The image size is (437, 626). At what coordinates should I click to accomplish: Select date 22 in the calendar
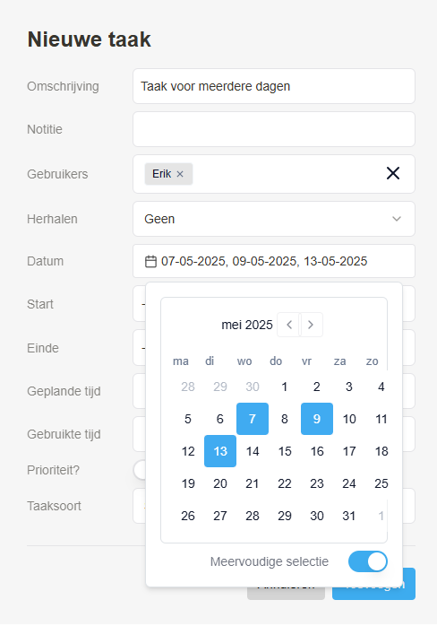285,483
